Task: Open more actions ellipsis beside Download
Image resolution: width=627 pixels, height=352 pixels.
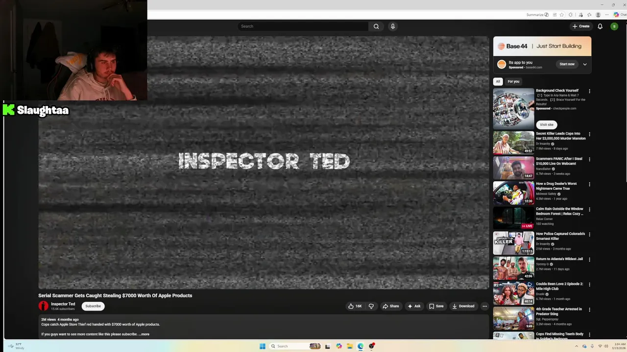Action: 484,306
